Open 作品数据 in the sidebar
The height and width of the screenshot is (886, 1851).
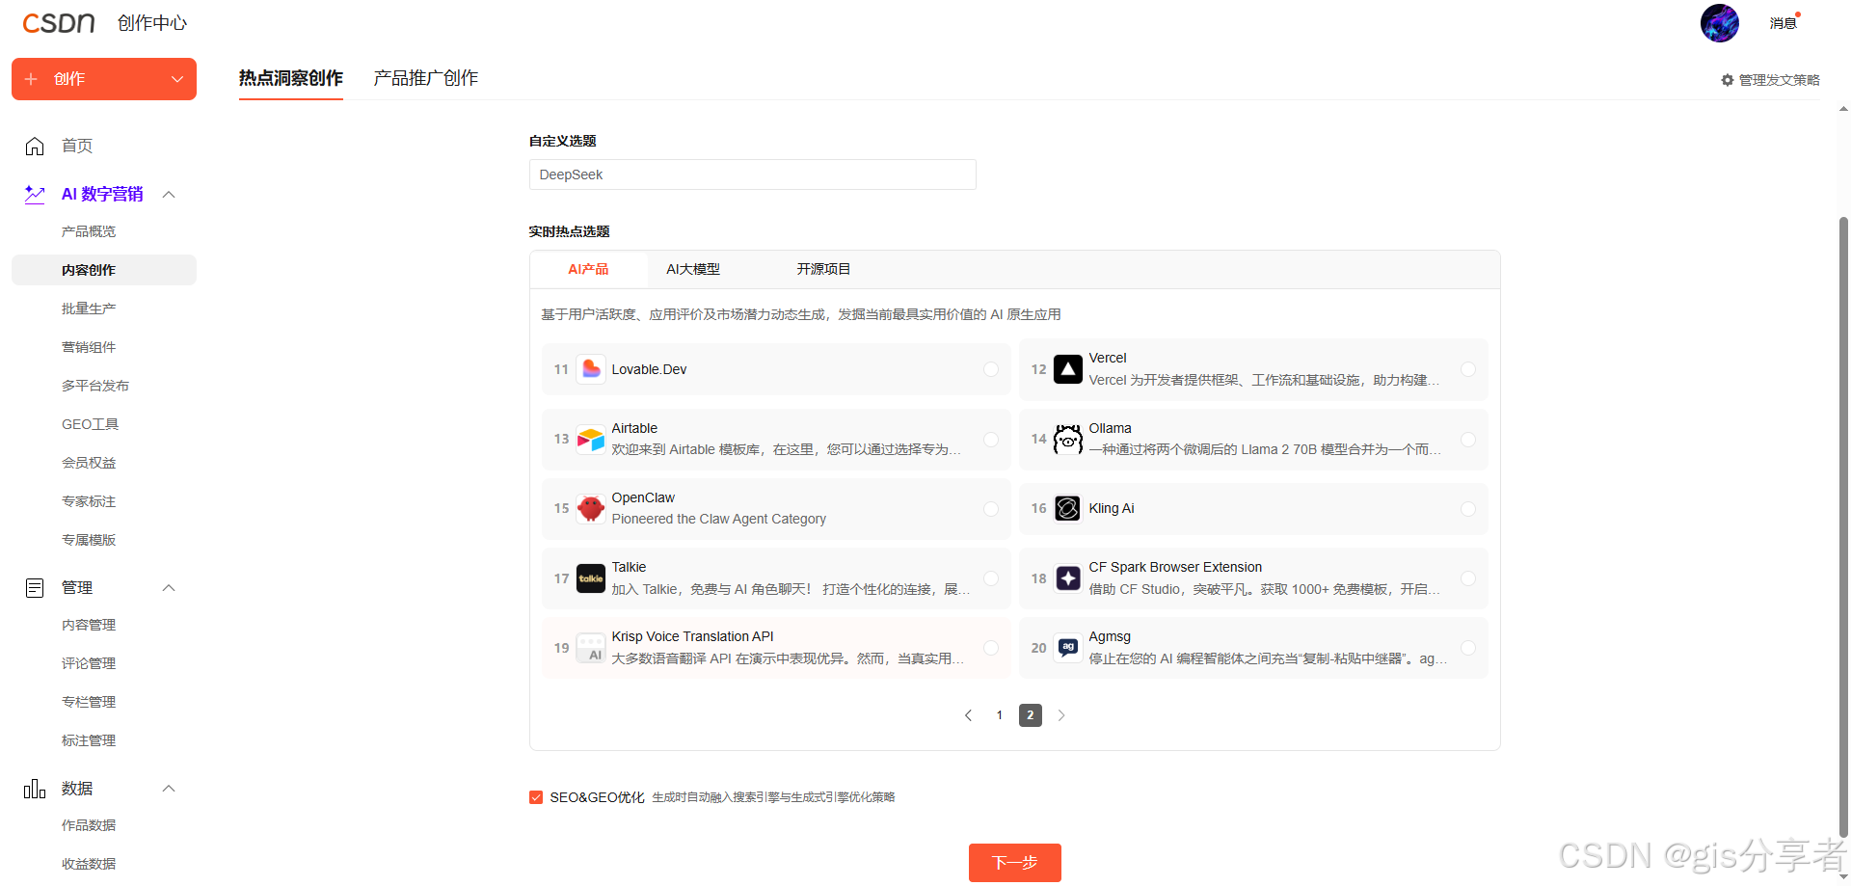89,825
